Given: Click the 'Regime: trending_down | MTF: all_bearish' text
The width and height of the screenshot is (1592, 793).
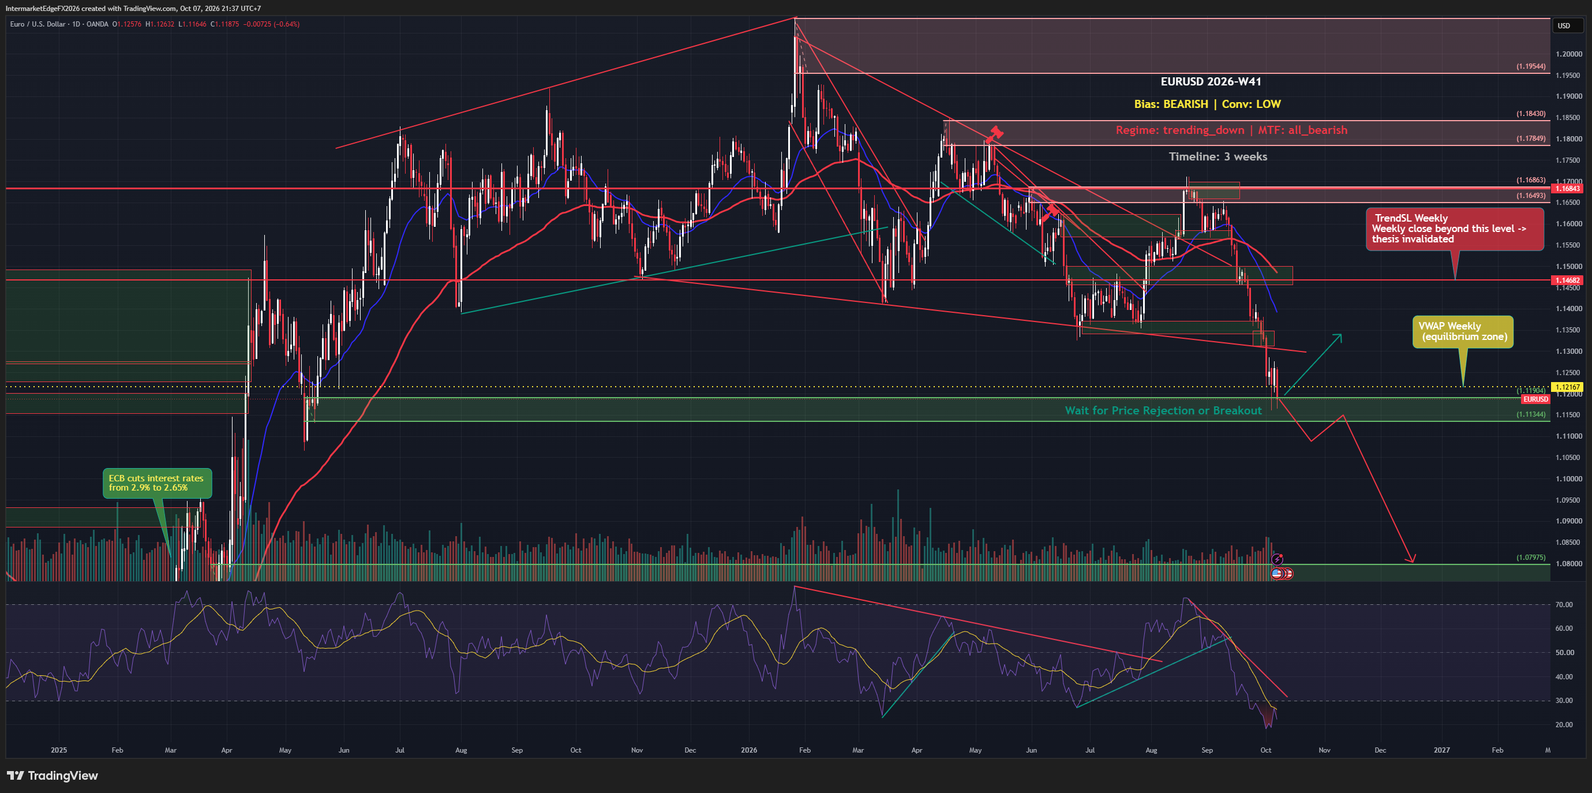Looking at the screenshot, I should 1231,130.
